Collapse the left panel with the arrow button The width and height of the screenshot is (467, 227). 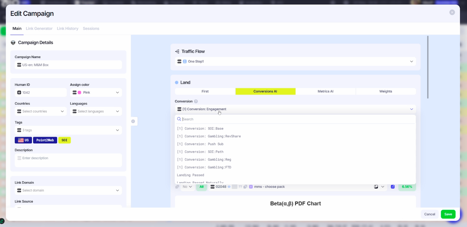pyautogui.click(x=133, y=121)
